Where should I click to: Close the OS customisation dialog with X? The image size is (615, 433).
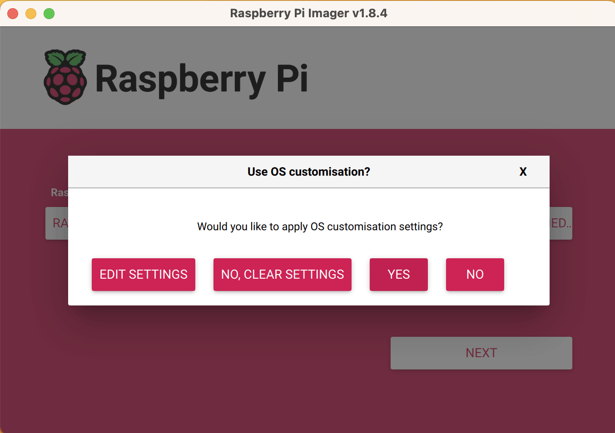click(523, 172)
